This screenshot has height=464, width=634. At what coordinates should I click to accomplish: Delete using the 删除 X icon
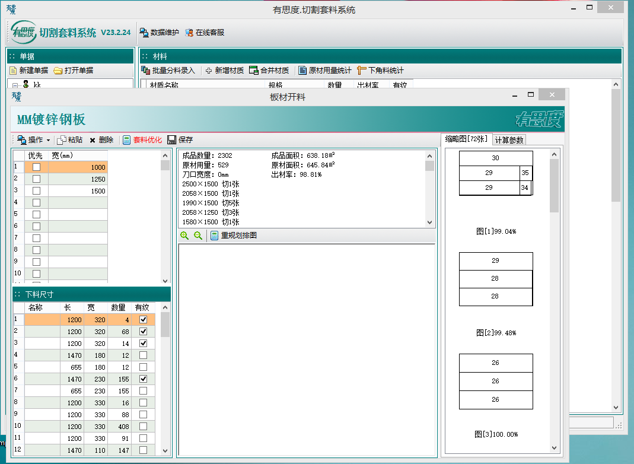tap(93, 140)
